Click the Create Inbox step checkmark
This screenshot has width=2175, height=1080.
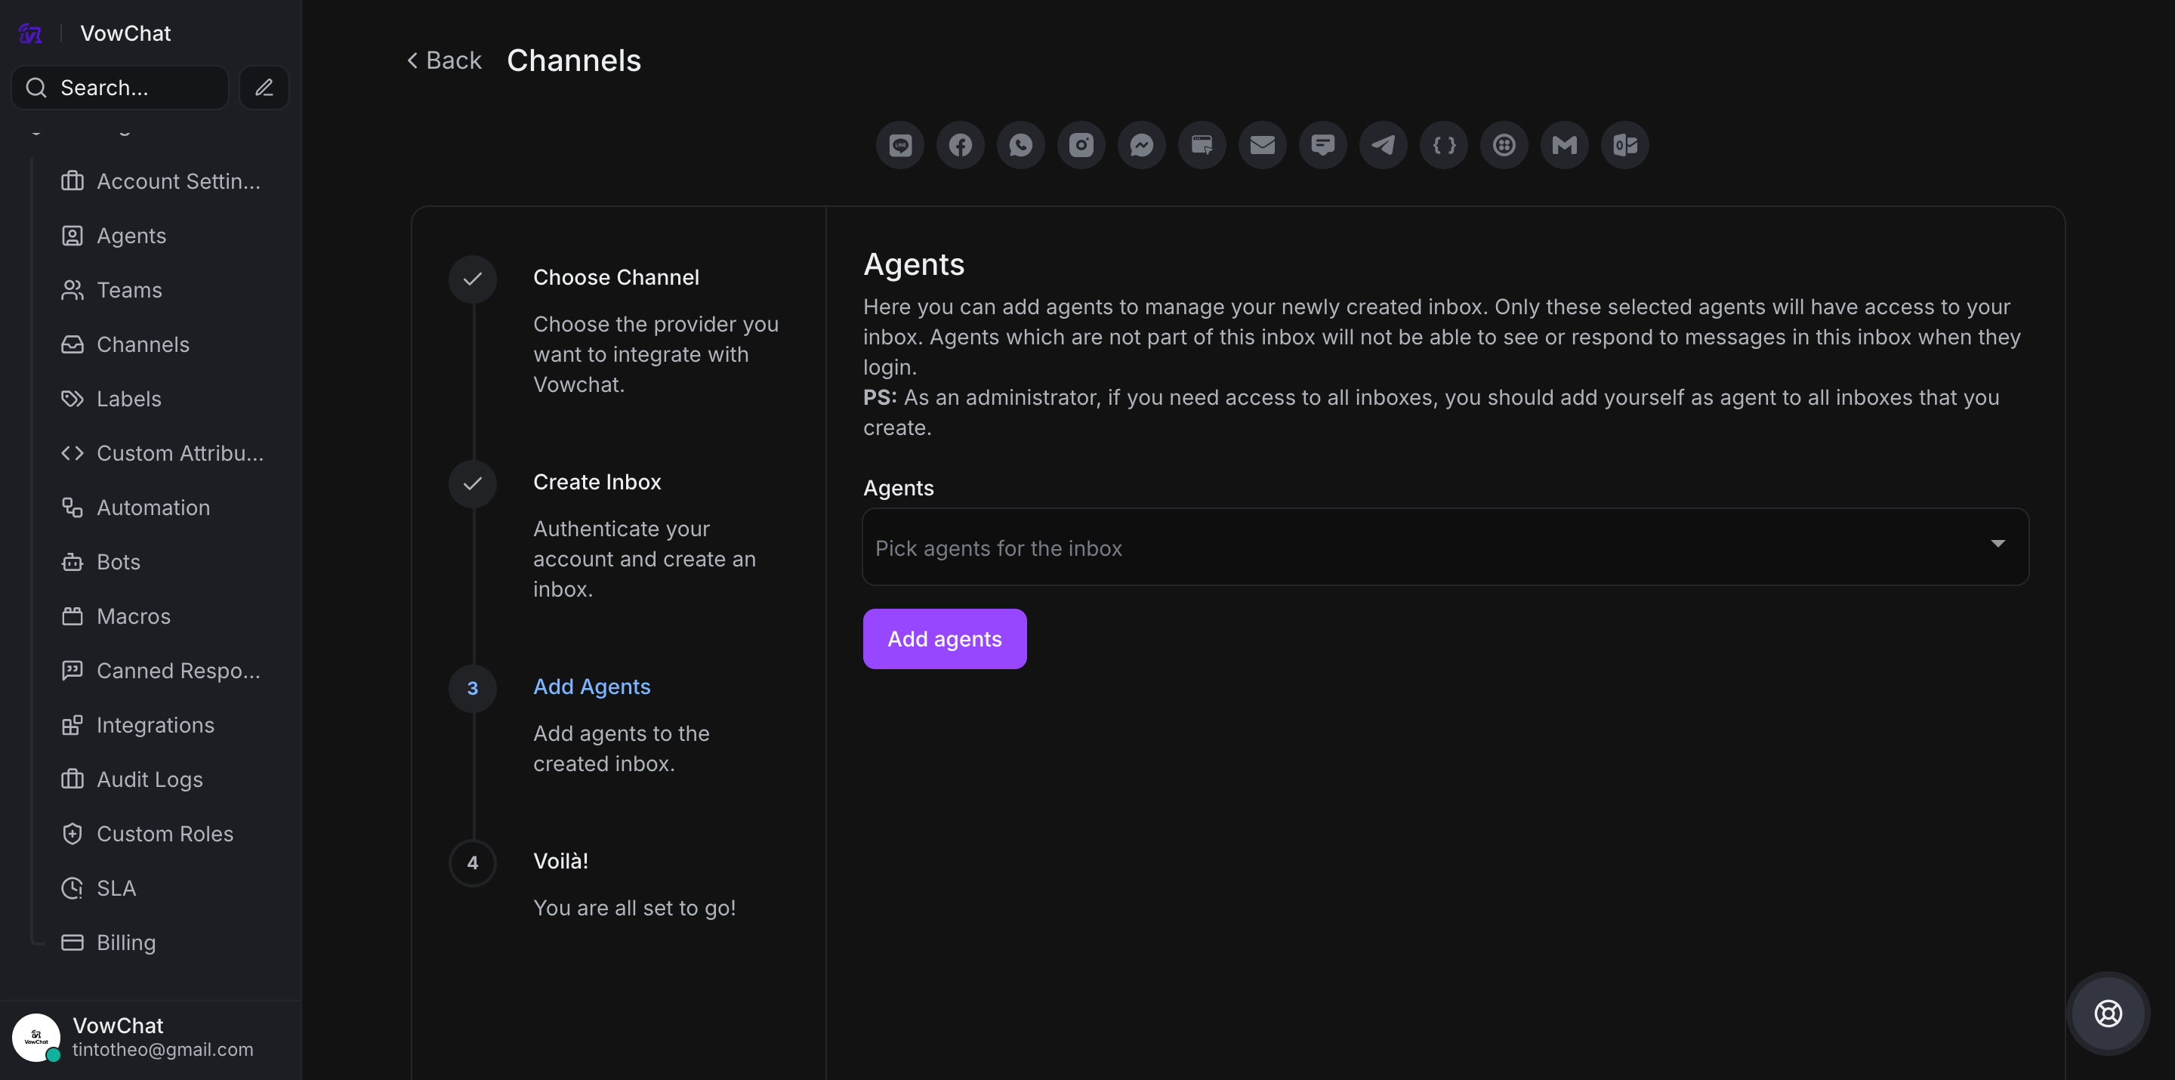(472, 484)
